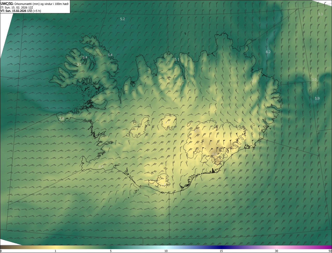This screenshot has width=332, height=253.
Task: Click the '2.8' value label on the map
Action: click(x=61, y=118)
